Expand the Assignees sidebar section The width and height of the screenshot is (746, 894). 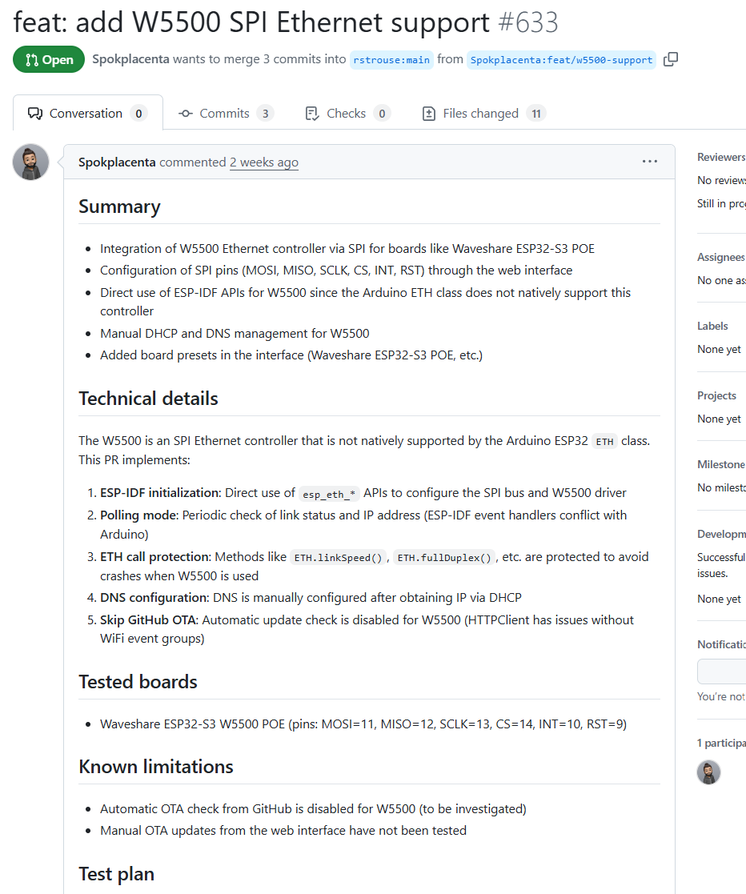pos(720,257)
